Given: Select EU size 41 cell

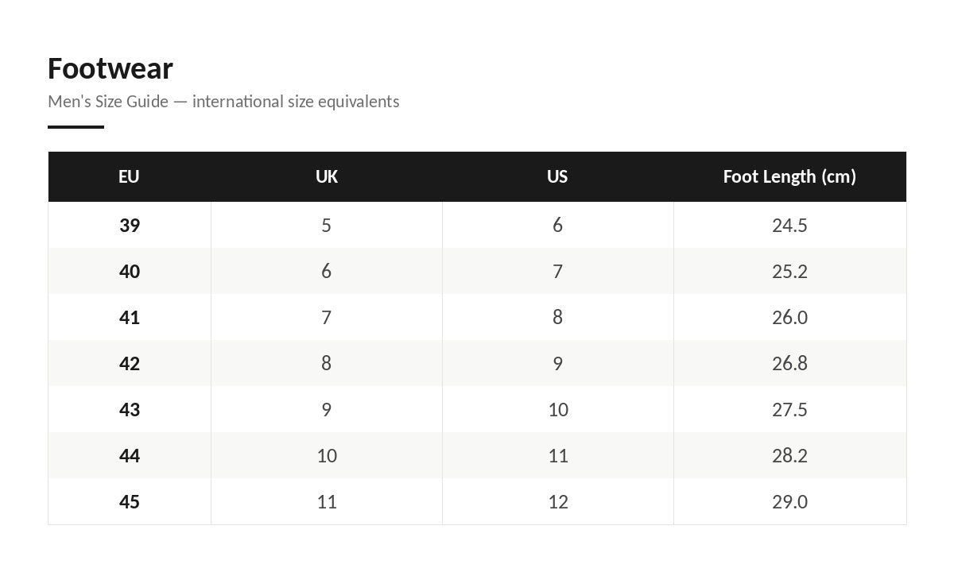Looking at the screenshot, I should 130,317.
